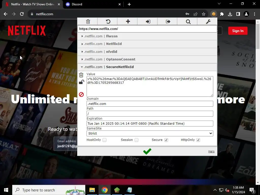Share this page icon in address bar
Image resolution: width=260 pixels, height=195 pixels.
coord(196,14)
